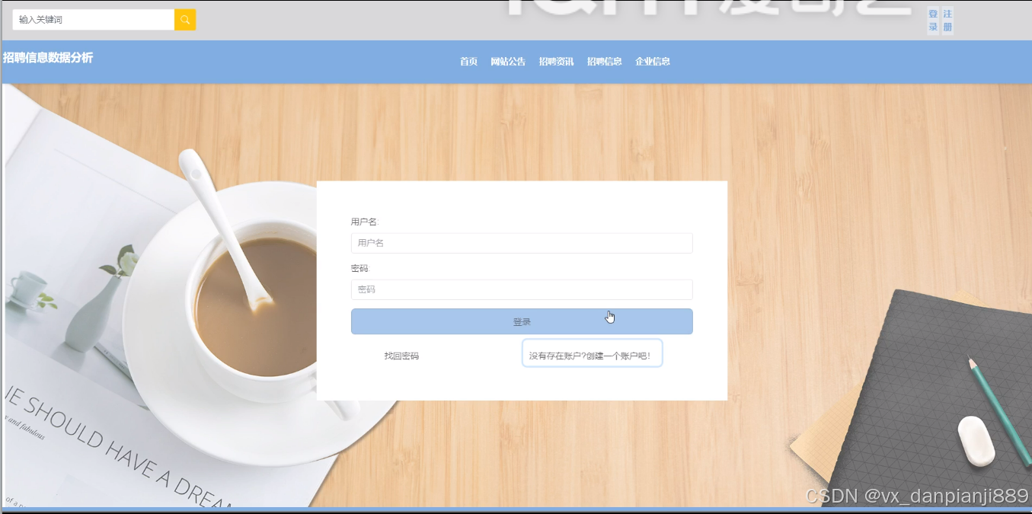
Task: Click the yellow search magnifier button
Action: (185, 20)
